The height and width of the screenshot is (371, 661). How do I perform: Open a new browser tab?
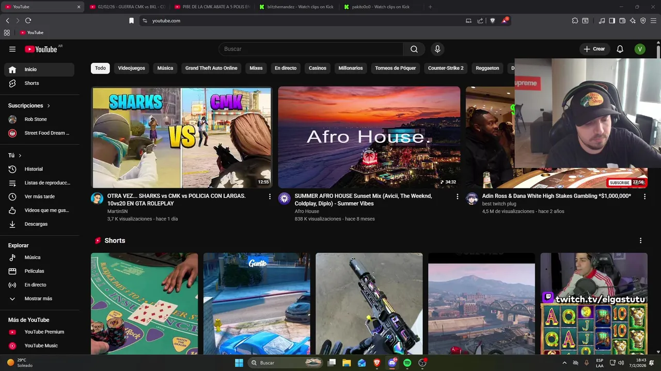click(430, 7)
